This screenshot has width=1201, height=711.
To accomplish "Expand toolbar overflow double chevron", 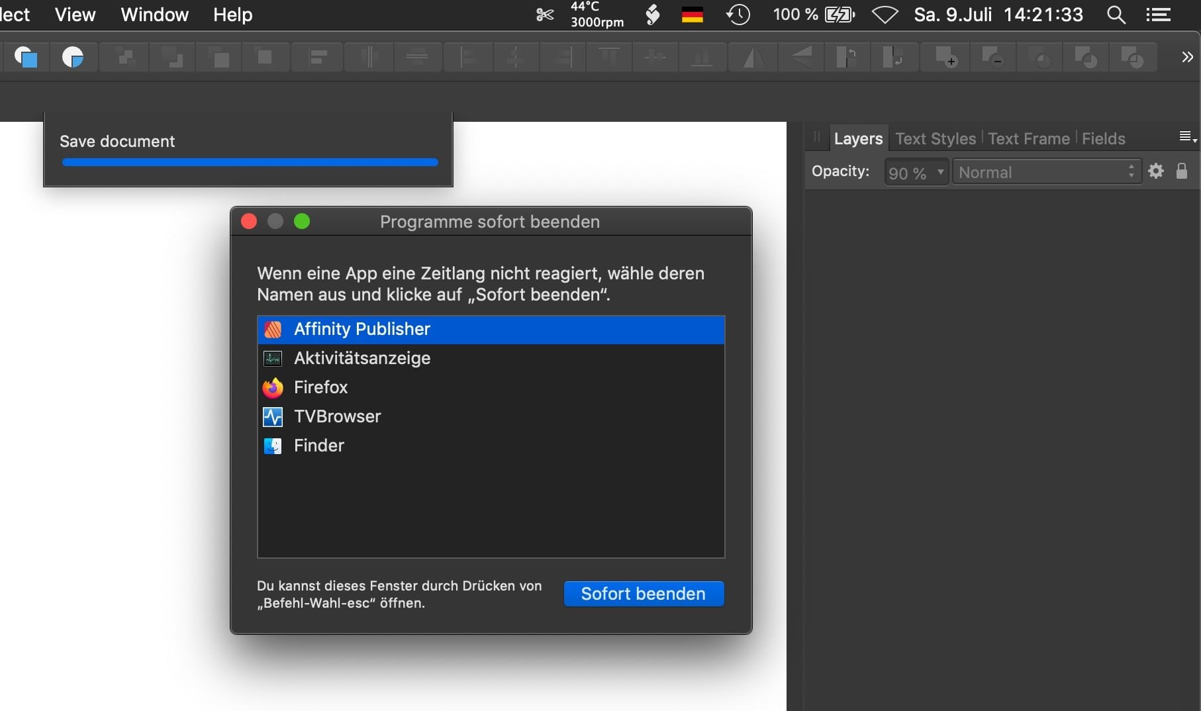I will point(1187,57).
